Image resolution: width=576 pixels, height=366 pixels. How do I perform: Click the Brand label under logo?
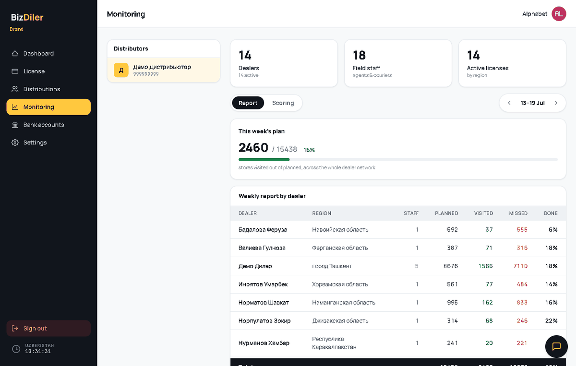17,29
